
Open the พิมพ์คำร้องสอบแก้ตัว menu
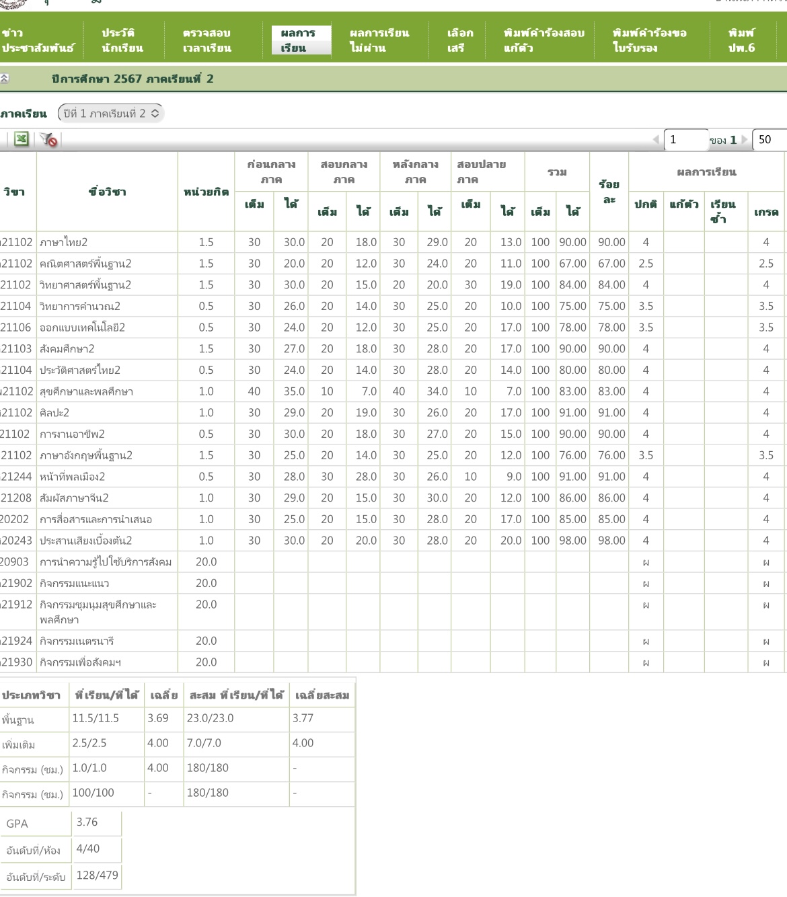pos(544,40)
